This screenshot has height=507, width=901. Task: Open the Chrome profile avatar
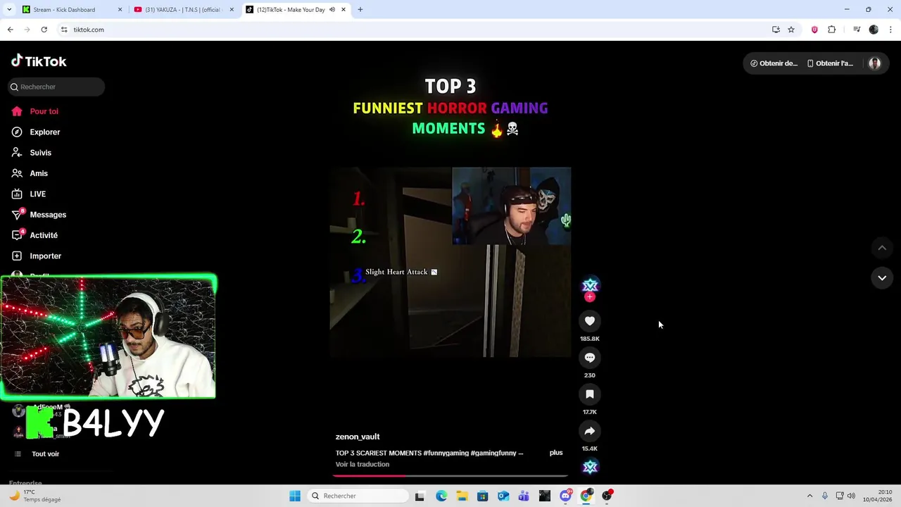(x=874, y=30)
